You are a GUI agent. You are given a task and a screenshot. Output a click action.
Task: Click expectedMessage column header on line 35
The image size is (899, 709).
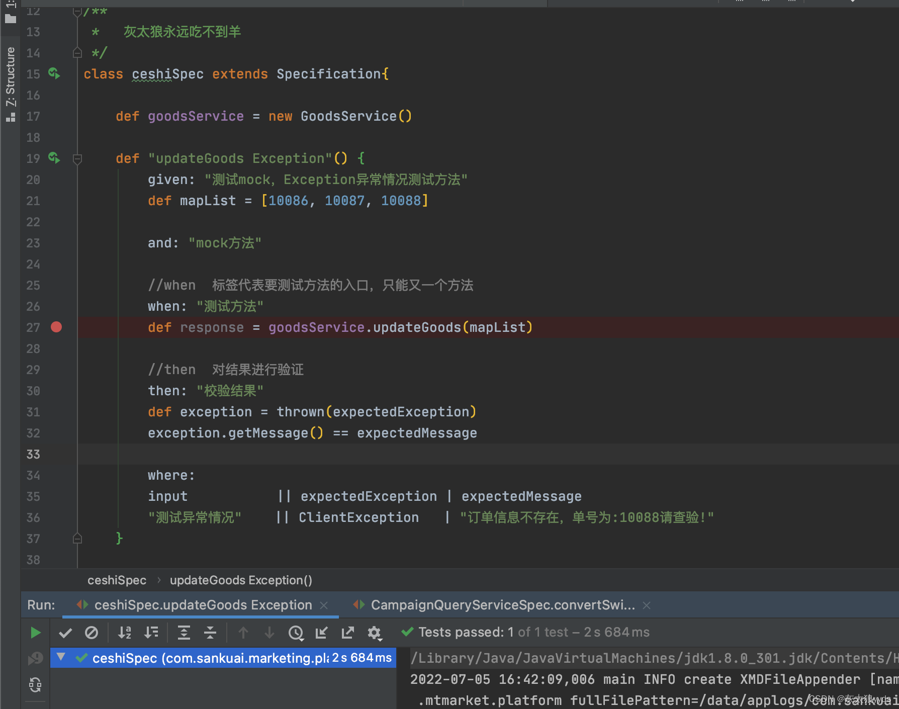pos(521,496)
